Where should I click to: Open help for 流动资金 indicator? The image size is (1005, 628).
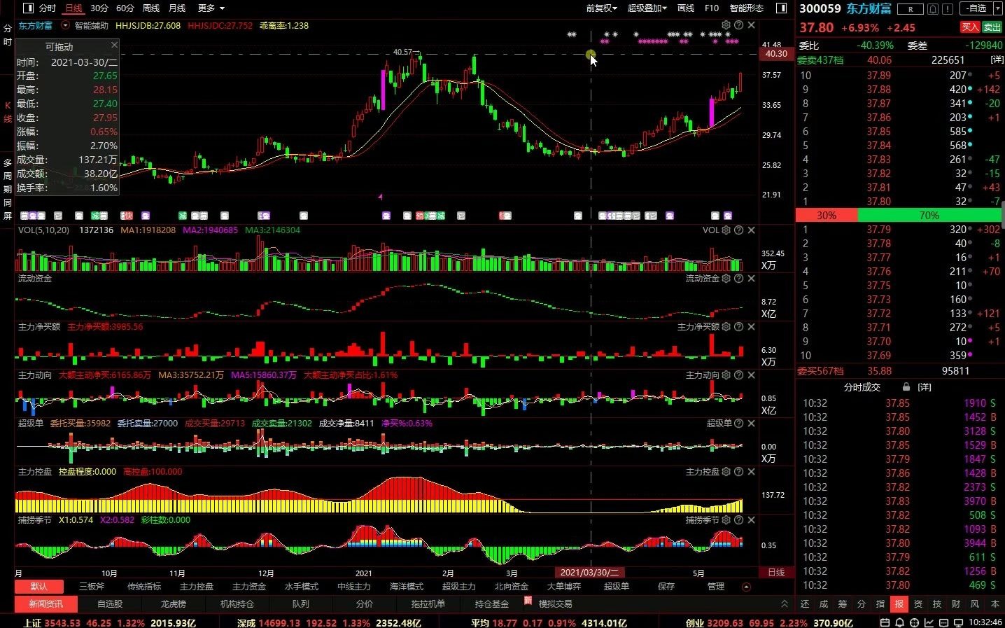(x=738, y=278)
